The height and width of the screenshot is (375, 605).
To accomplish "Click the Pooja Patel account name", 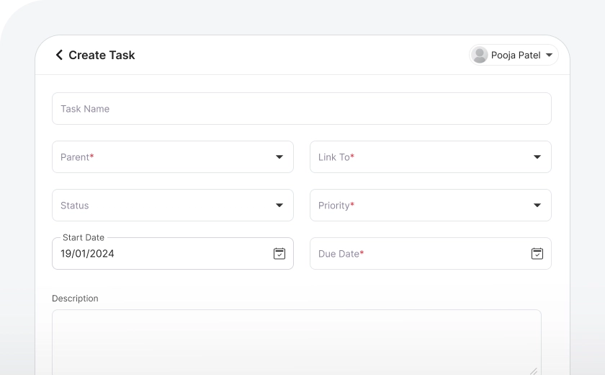I will (516, 55).
